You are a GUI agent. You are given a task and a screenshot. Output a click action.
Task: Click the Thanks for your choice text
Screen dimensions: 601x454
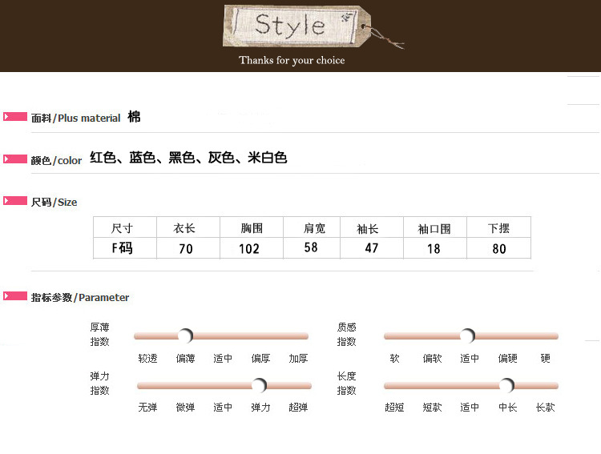click(292, 60)
